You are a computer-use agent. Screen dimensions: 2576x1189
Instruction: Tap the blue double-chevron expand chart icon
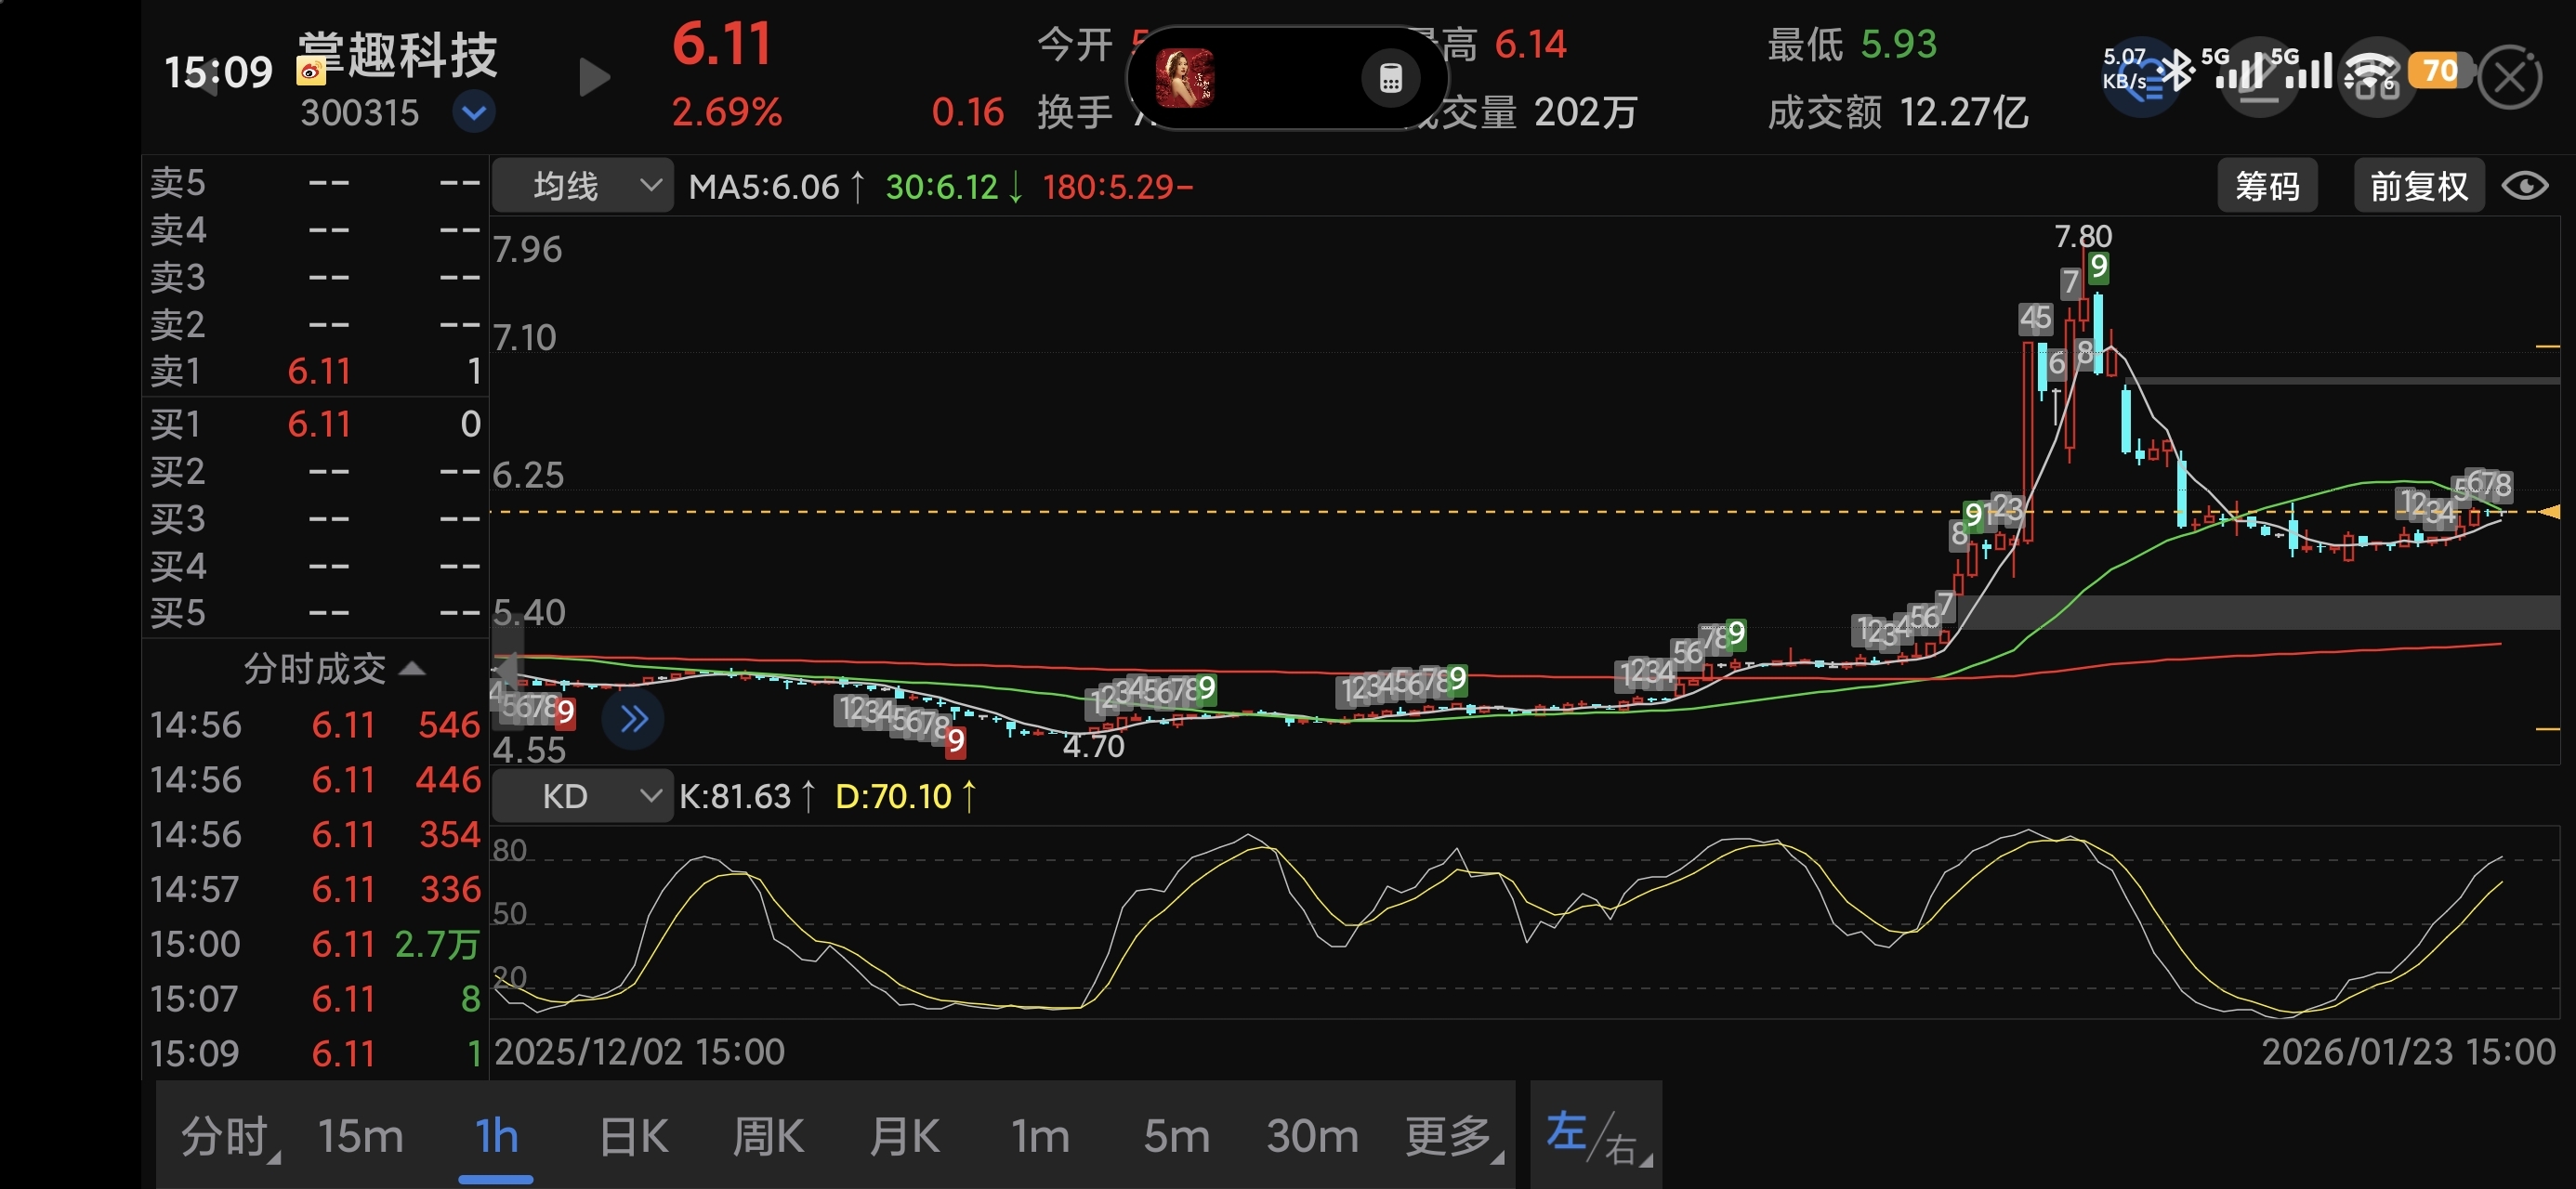tap(633, 718)
